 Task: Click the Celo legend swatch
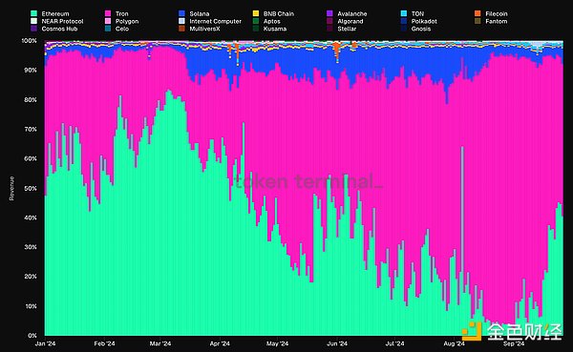(108, 29)
